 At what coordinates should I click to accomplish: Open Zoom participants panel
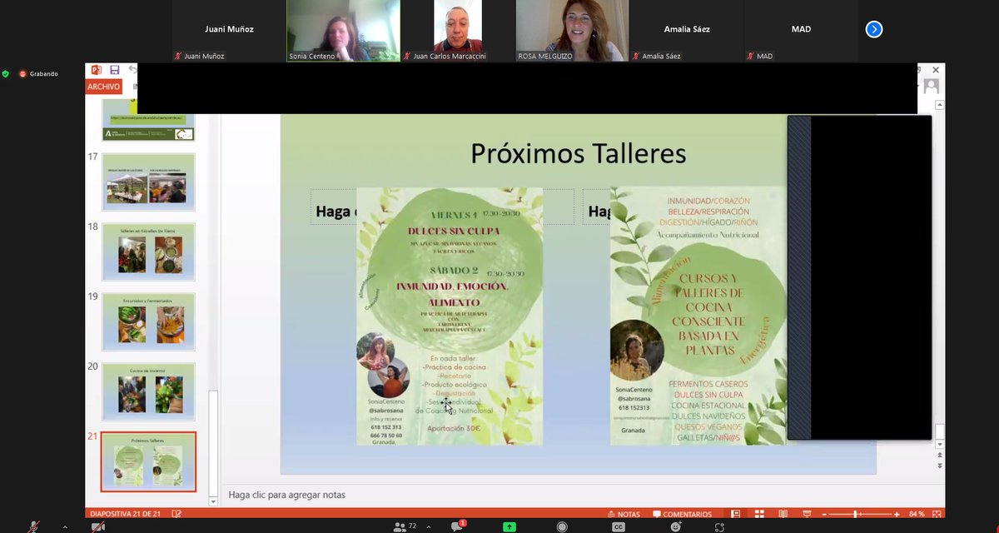click(x=405, y=526)
